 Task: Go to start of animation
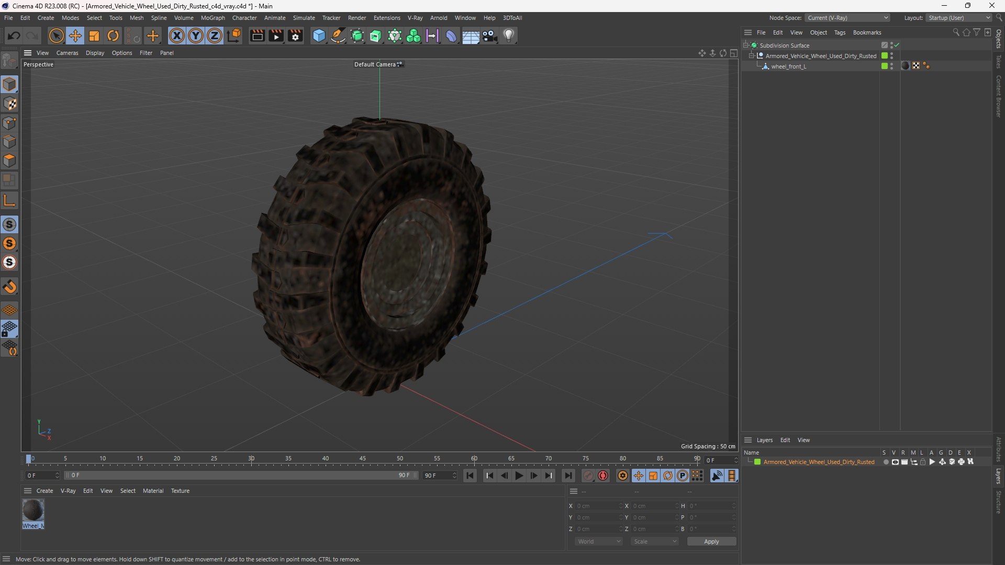470,476
